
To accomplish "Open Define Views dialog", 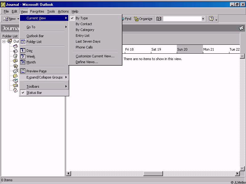I will [87, 62].
